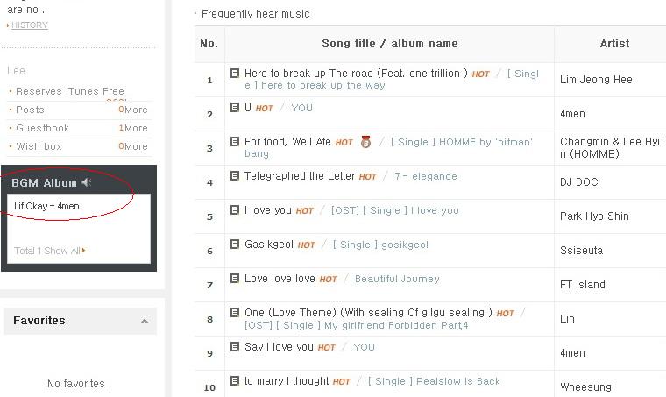The image size is (666, 397).
Task: Click the icon before Say I love you
Action: click(x=235, y=346)
